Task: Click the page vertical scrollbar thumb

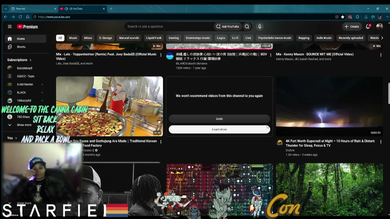Action: pos(388,93)
